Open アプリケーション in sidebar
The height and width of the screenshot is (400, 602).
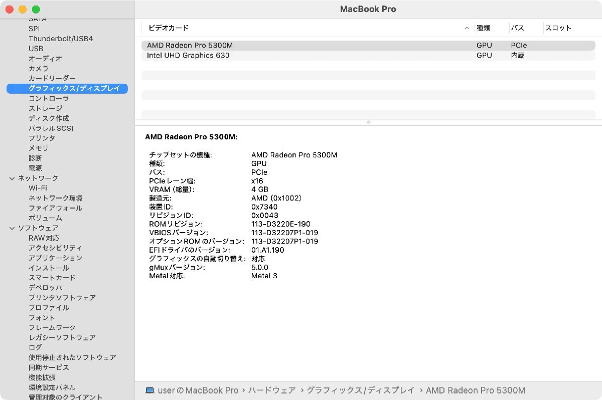coord(56,258)
